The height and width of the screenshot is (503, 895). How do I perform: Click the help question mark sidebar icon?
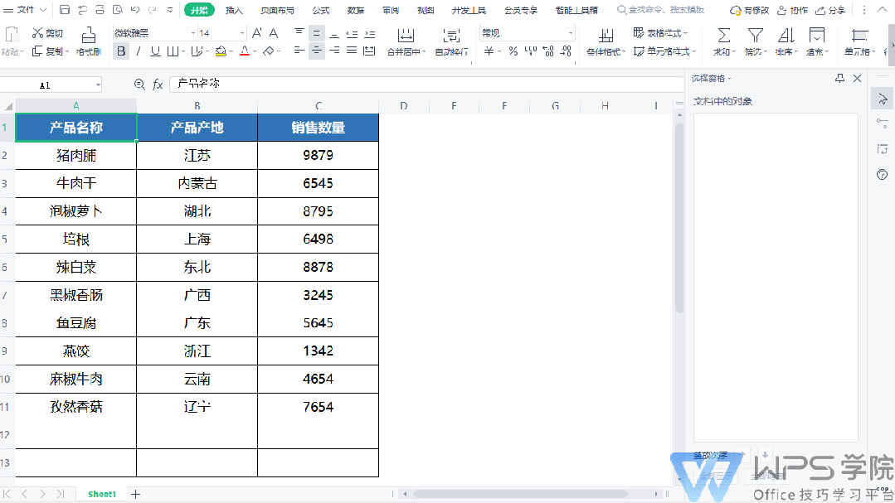click(882, 175)
